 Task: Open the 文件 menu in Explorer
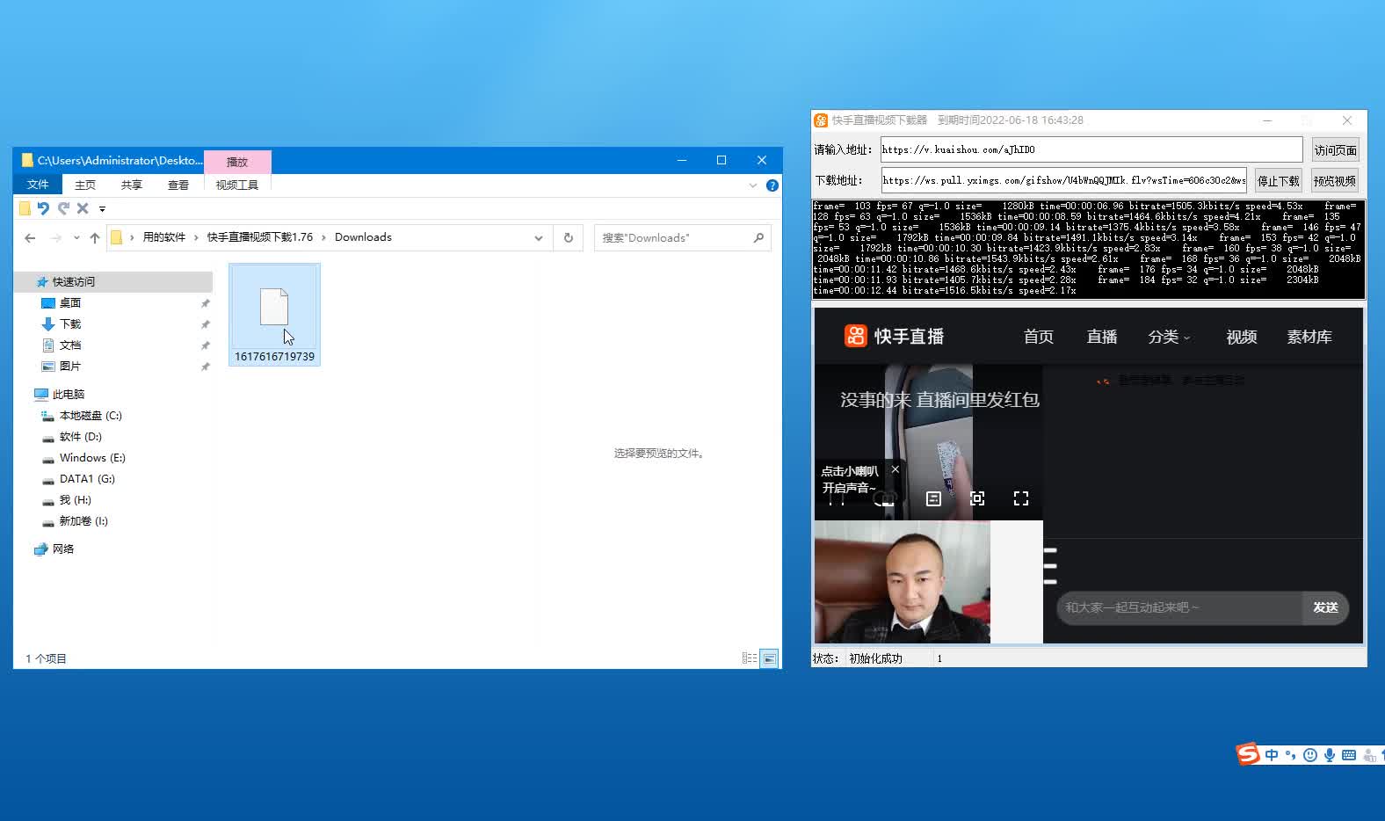click(x=38, y=185)
